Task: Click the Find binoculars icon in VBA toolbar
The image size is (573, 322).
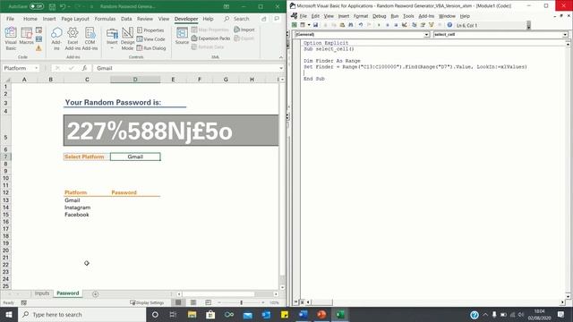Action: pyautogui.click(x=350, y=25)
